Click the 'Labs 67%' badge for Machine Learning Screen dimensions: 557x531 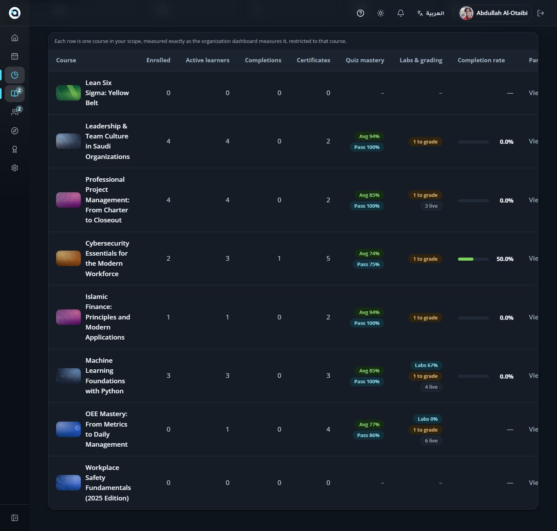click(x=426, y=365)
